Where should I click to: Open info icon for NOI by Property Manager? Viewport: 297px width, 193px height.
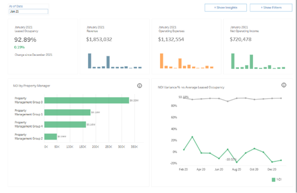coord(139,86)
